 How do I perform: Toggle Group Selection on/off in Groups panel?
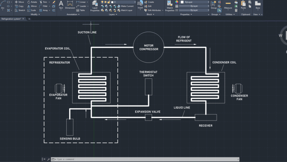(x=219, y=10)
